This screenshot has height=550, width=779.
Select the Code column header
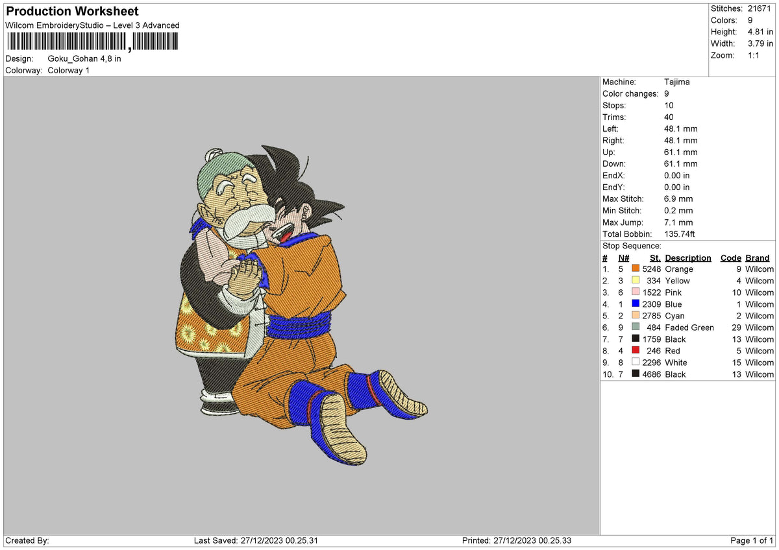click(x=731, y=257)
